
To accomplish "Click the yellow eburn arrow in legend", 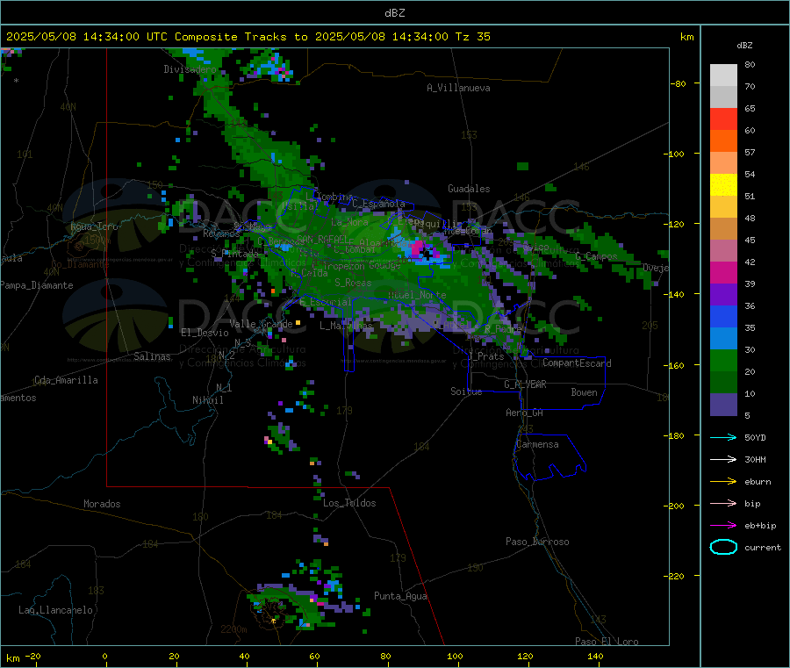I will (x=723, y=481).
